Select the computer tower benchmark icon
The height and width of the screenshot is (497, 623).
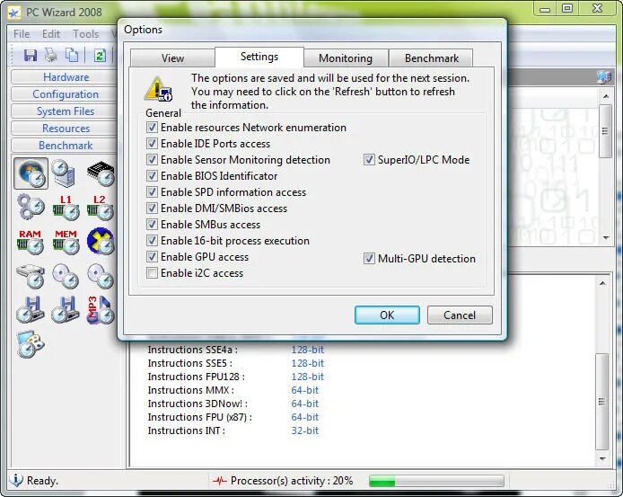(66, 173)
